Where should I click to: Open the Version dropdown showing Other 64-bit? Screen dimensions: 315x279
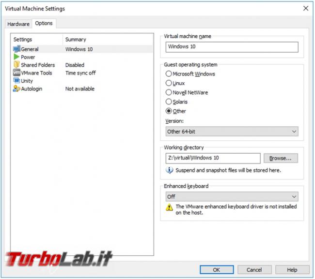pyautogui.click(x=232, y=132)
